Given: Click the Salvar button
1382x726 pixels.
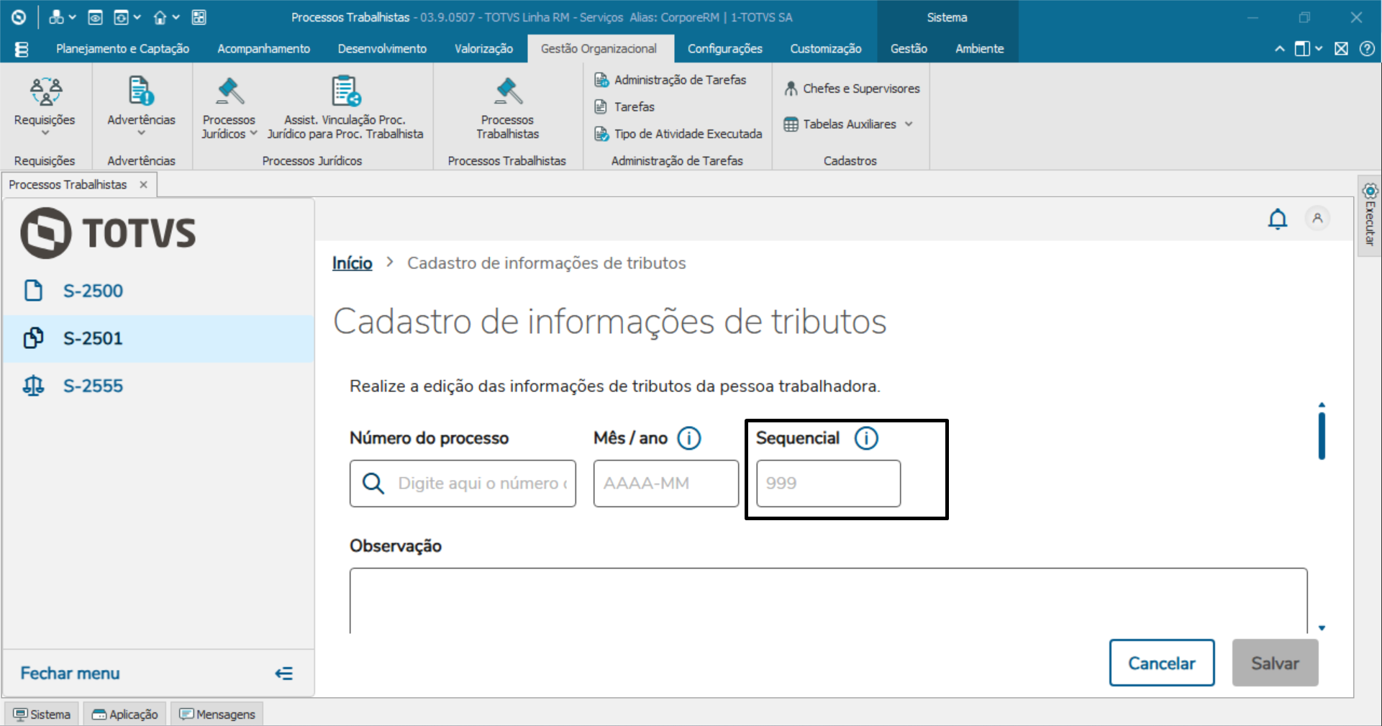Looking at the screenshot, I should pos(1275,663).
